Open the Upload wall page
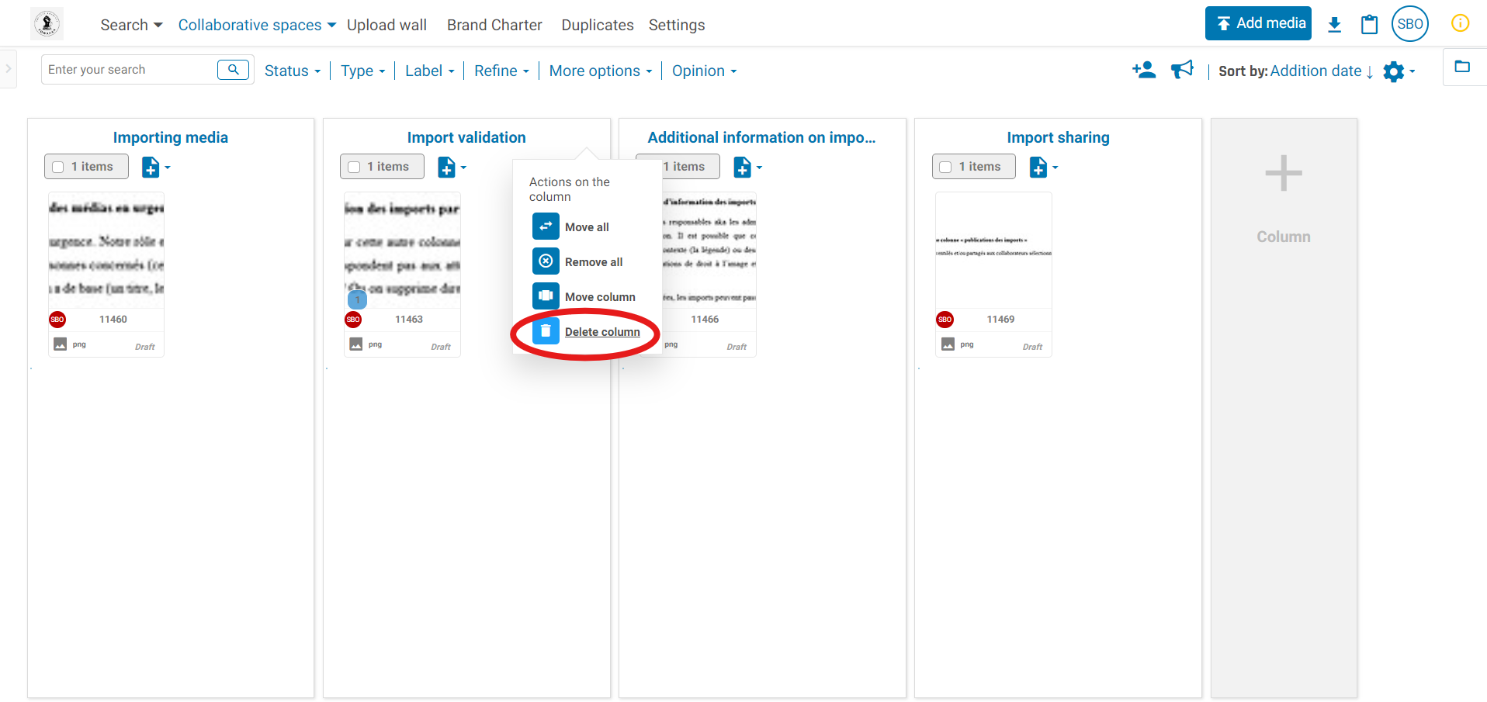 coord(386,25)
